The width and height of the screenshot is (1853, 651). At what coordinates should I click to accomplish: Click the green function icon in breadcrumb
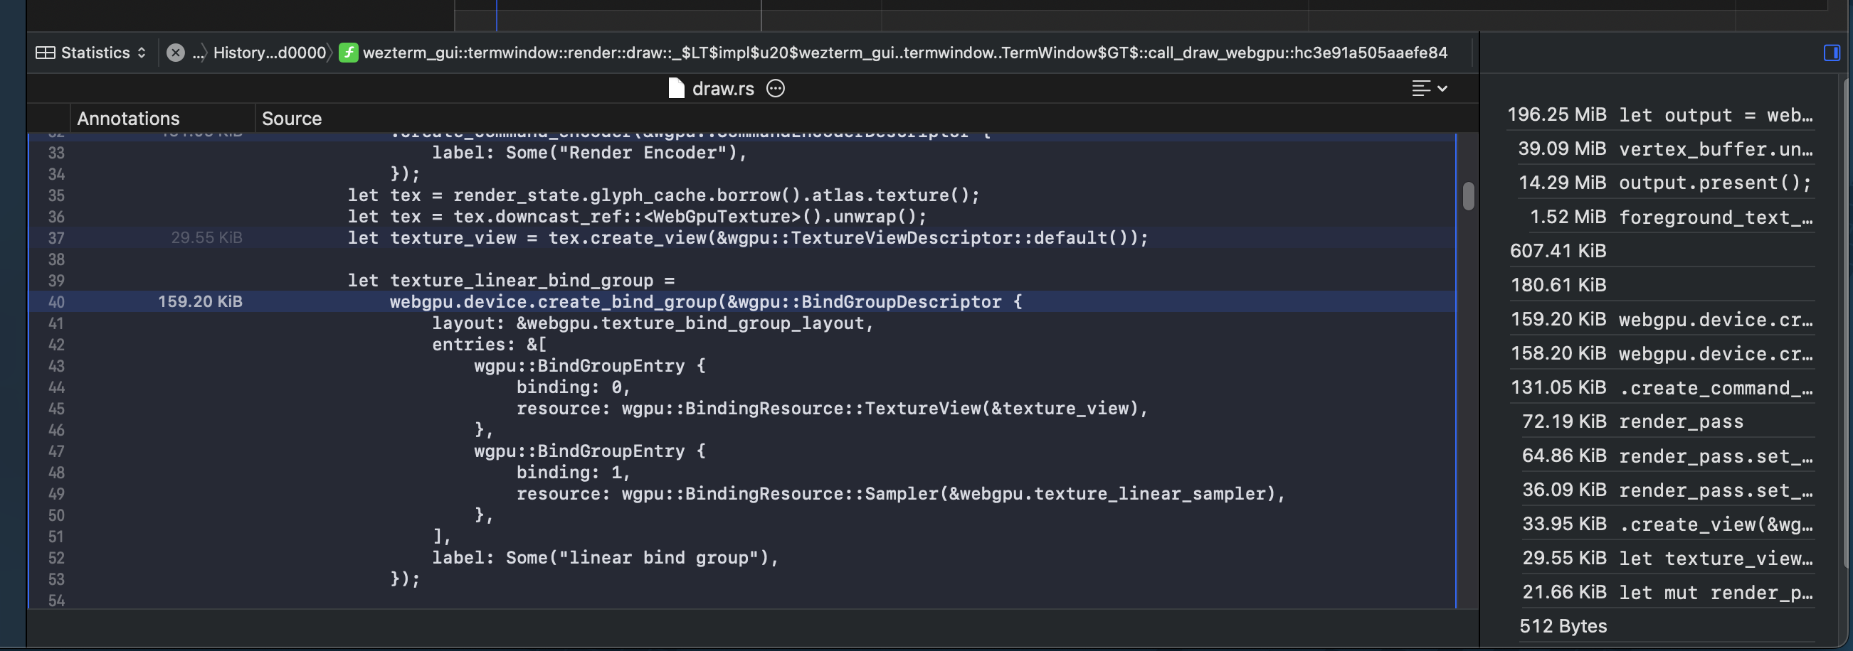click(x=348, y=53)
